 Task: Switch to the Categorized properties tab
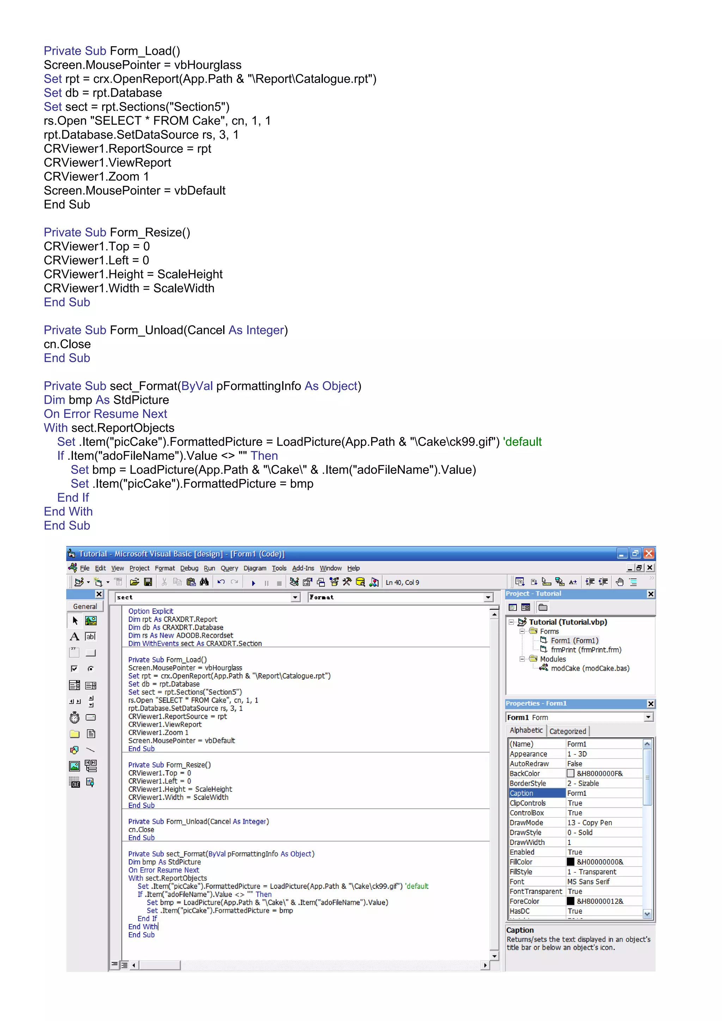567,731
